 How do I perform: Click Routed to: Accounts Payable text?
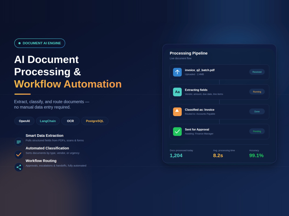pos(200,114)
